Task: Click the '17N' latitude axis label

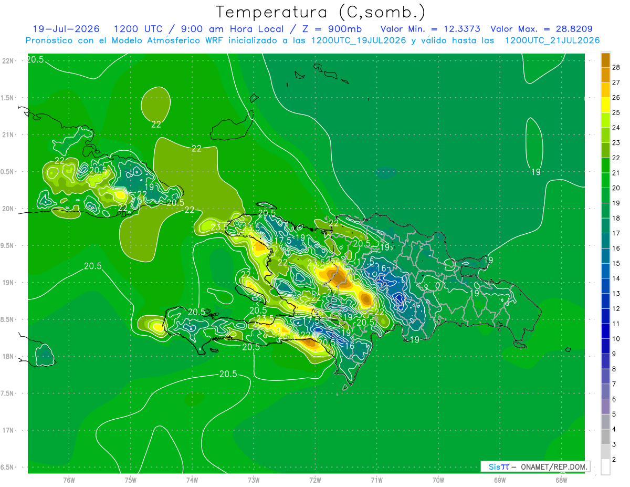Action: (8, 431)
